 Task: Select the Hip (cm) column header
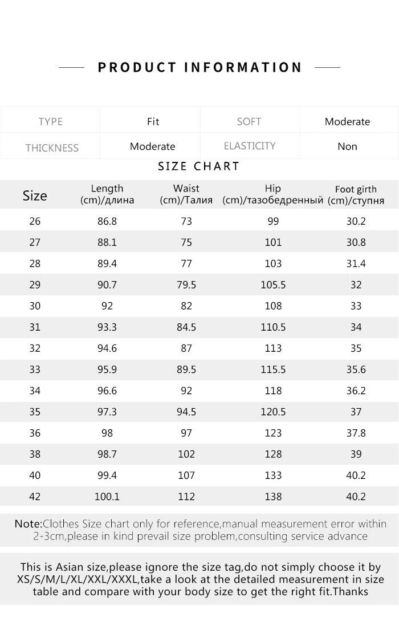[x=273, y=194]
